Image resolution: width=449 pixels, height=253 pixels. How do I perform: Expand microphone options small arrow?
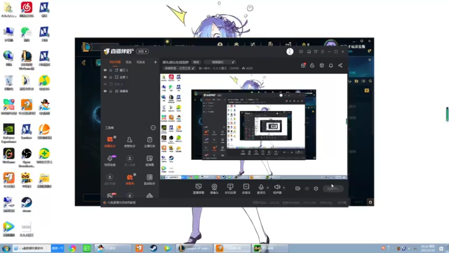pyautogui.click(x=268, y=188)
